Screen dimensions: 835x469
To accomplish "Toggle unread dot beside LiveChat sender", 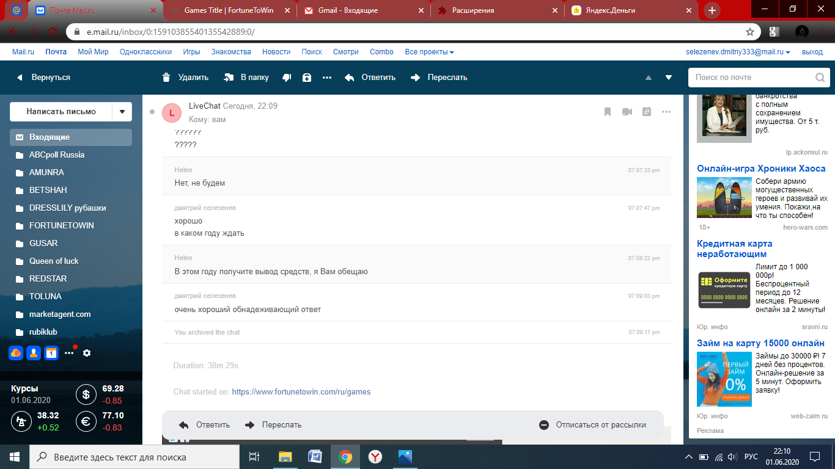I will (x=152, y=112).
